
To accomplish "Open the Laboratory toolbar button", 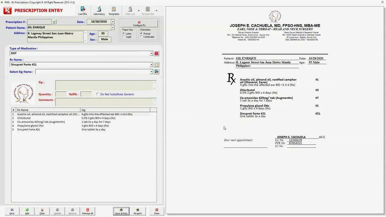I will pos(99,11).
